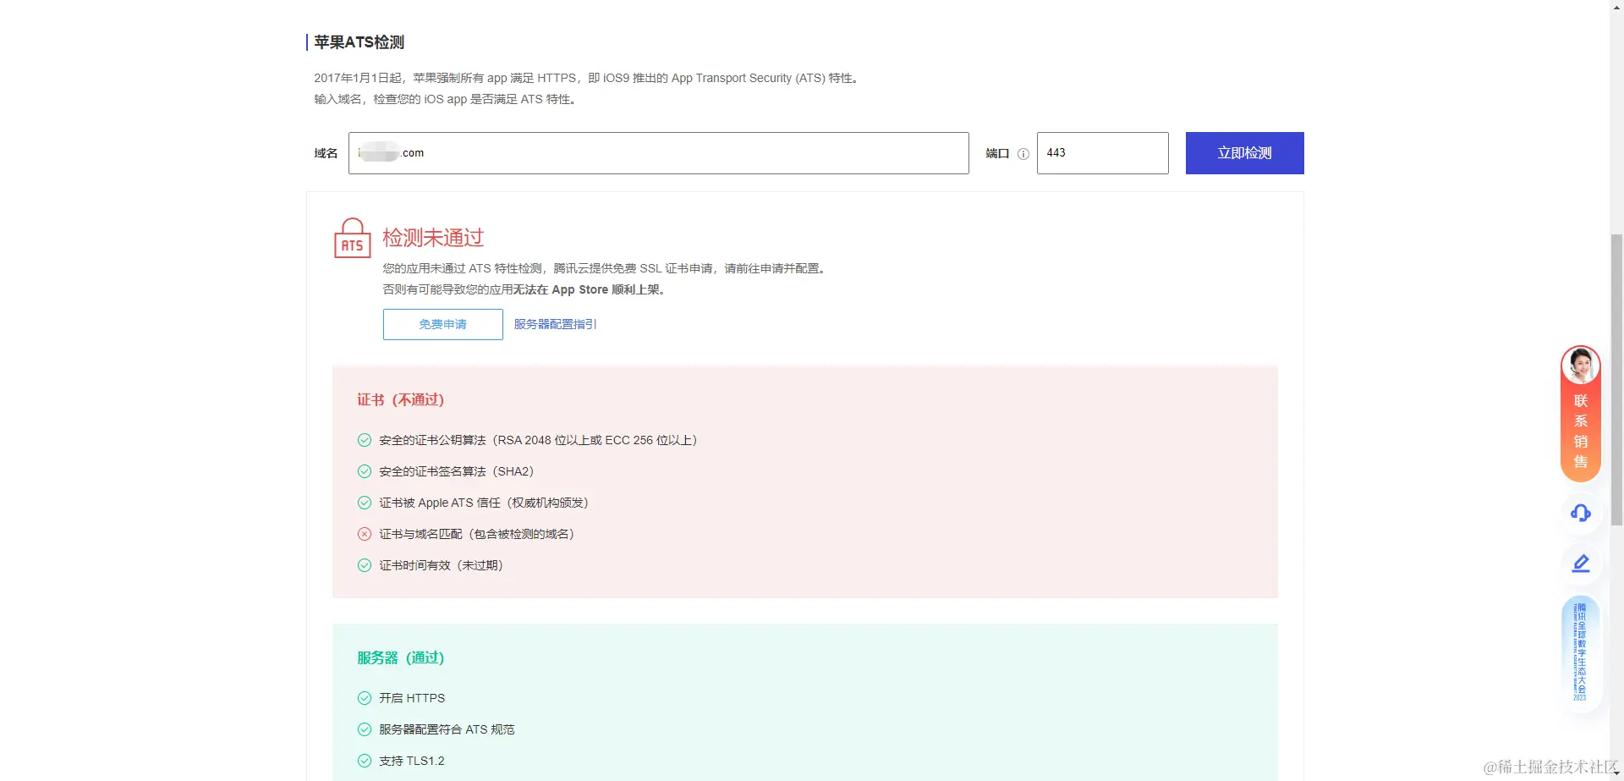Click the red ATS lock icon
The width and height of the screenshot is (1624, 781).
coord(352,238)
